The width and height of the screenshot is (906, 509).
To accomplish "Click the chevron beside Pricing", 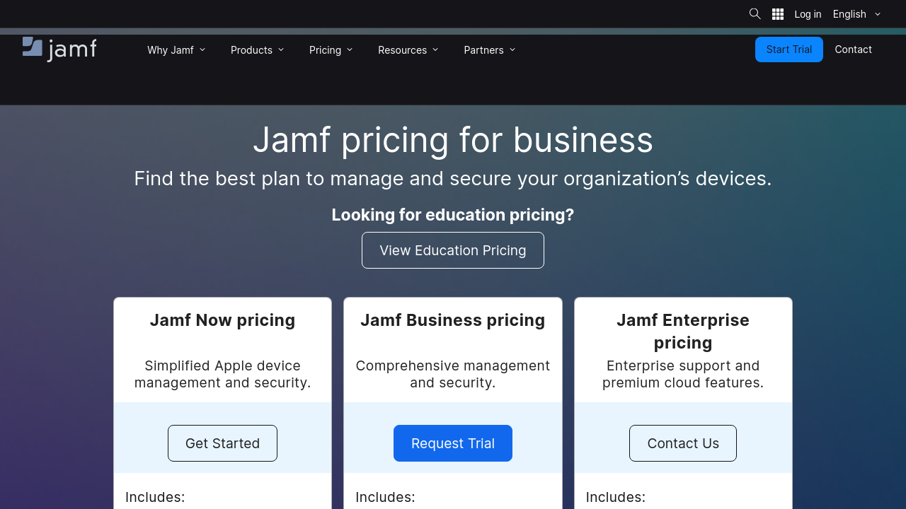I will coord(350,49).
